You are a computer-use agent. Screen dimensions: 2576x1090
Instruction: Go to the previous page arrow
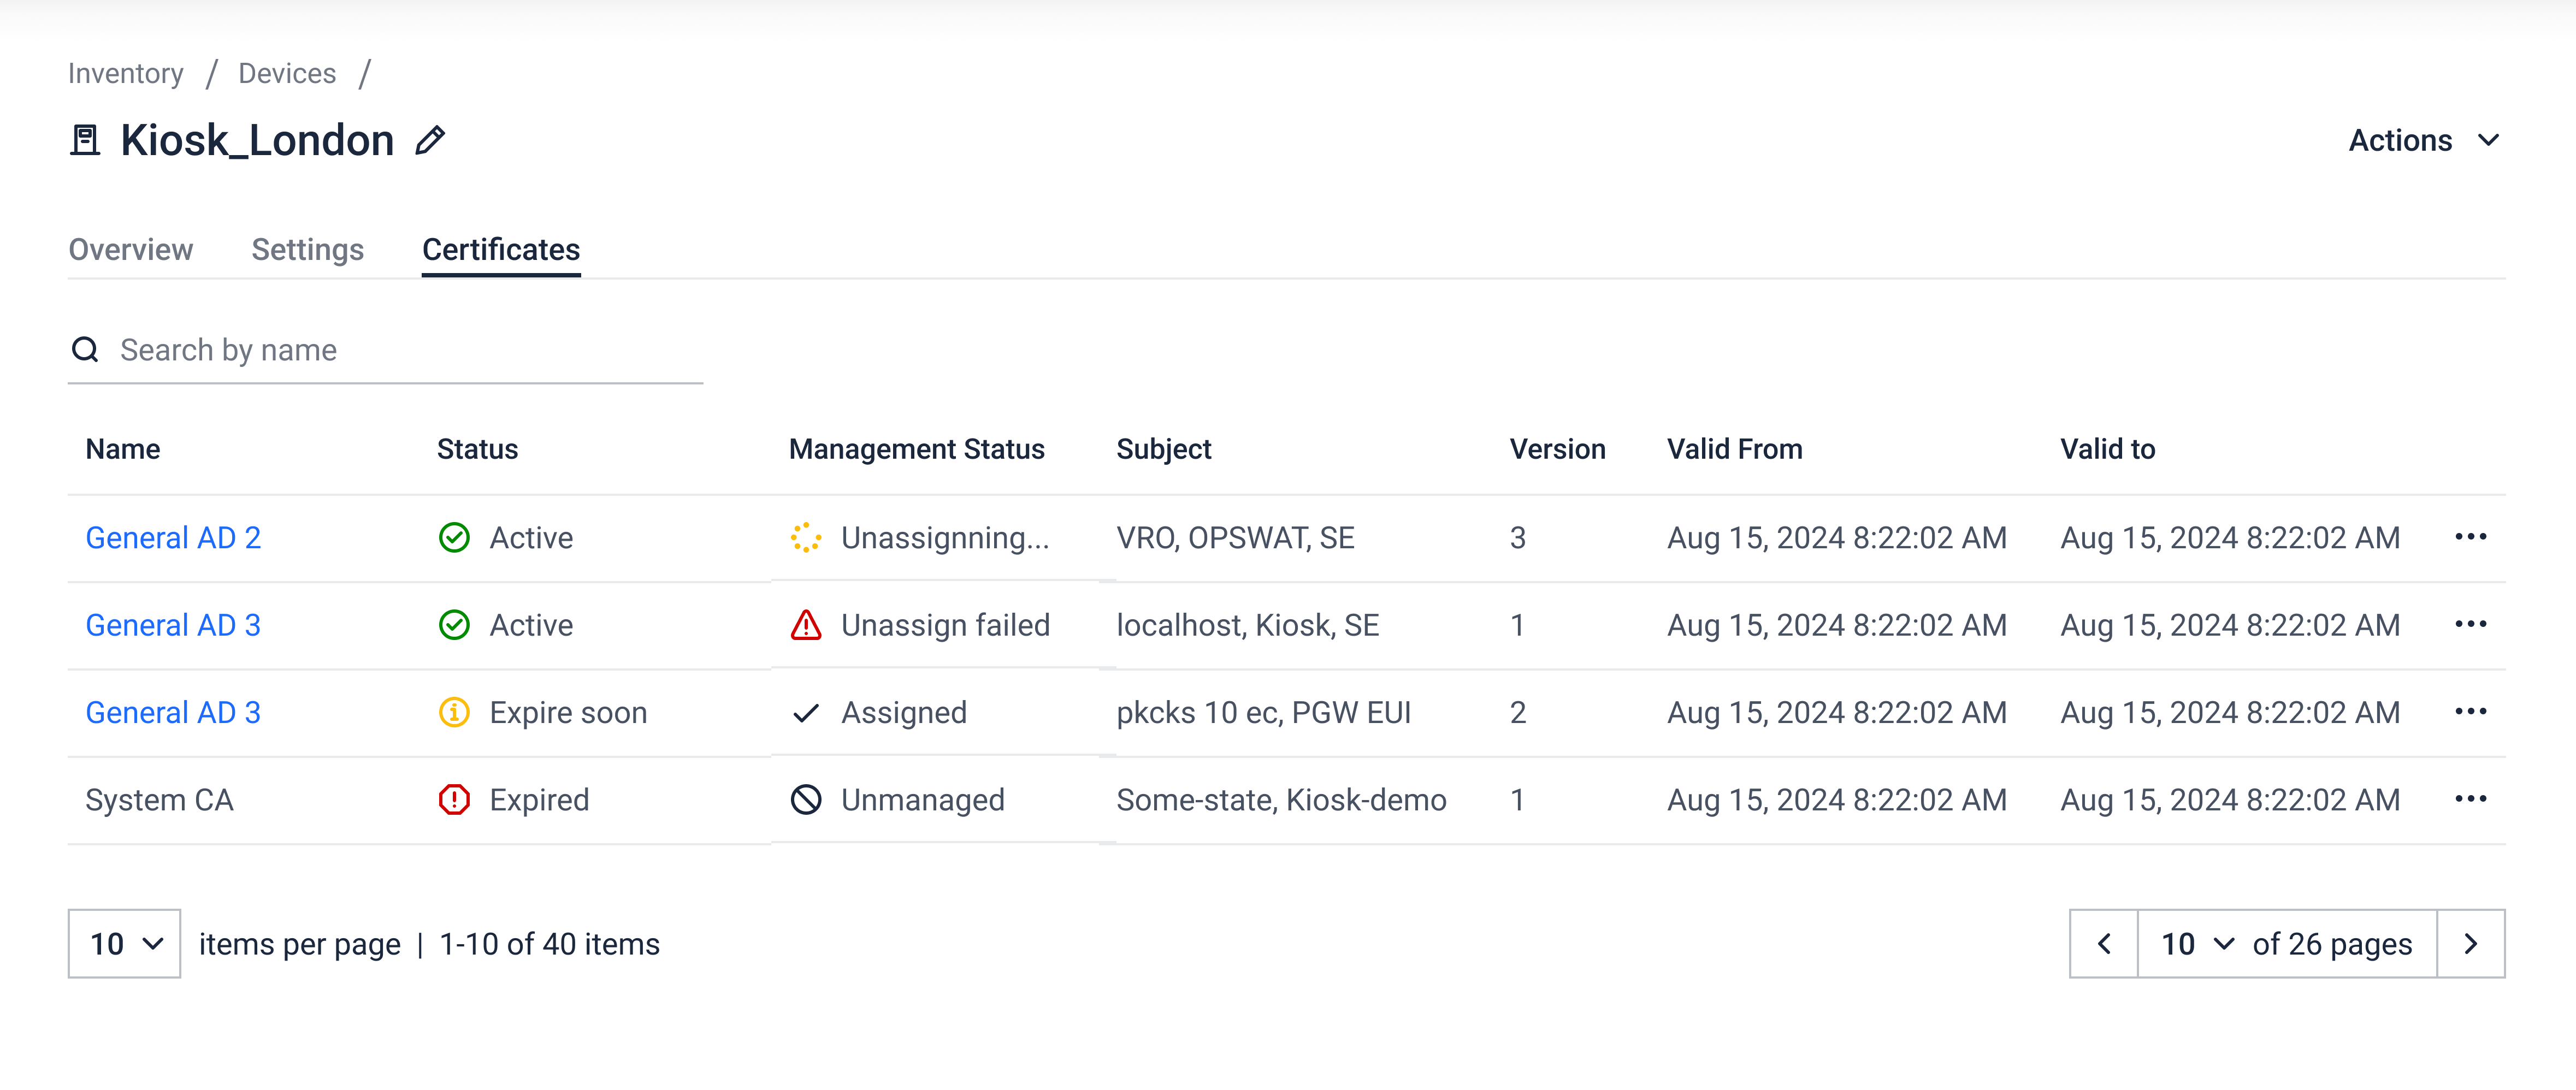(2104, 944)
